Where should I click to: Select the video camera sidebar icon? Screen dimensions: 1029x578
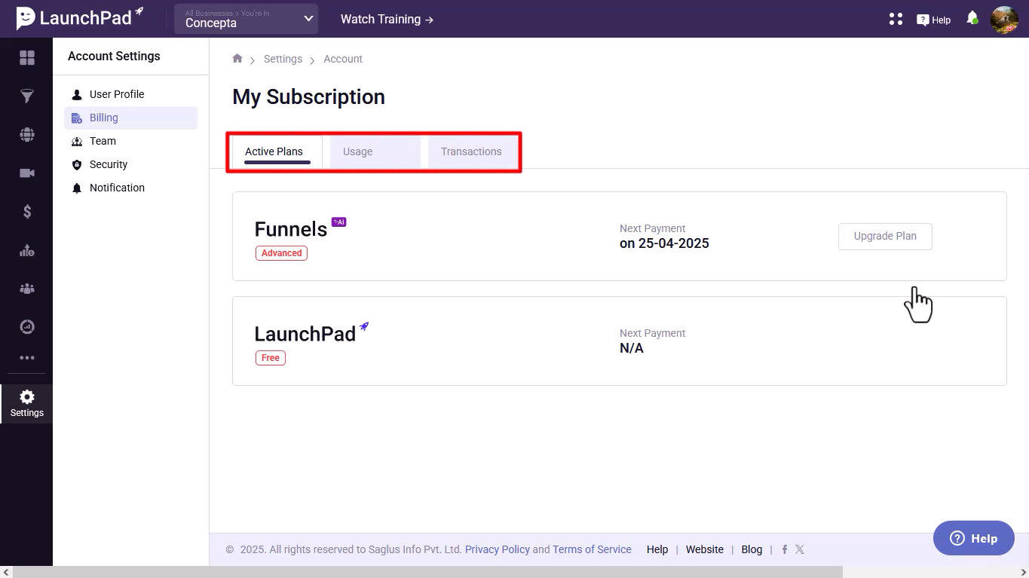click(27, 173)
